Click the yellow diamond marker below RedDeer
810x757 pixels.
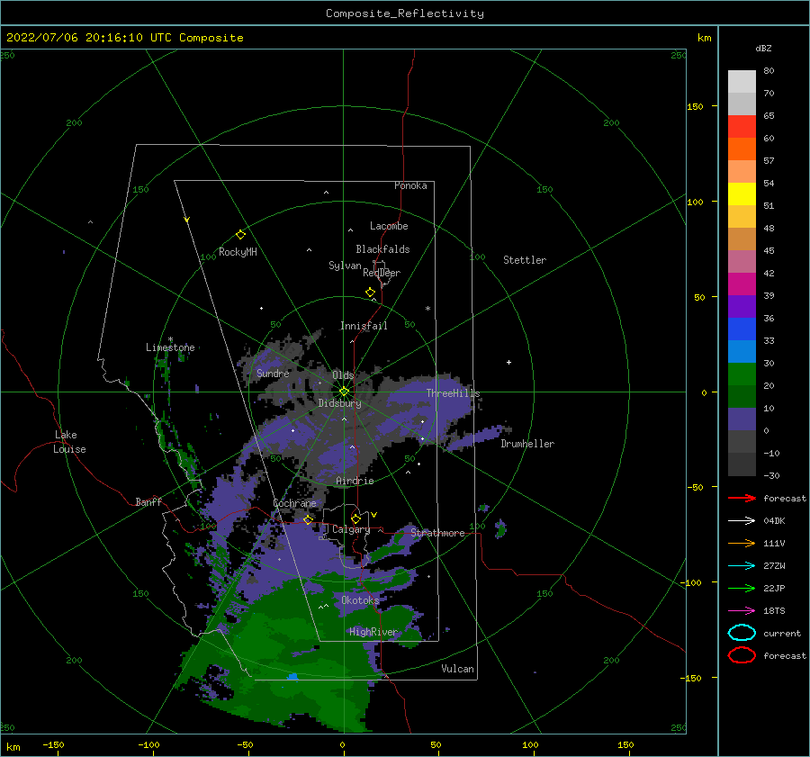pyautogui.click(x=371, y=293)
